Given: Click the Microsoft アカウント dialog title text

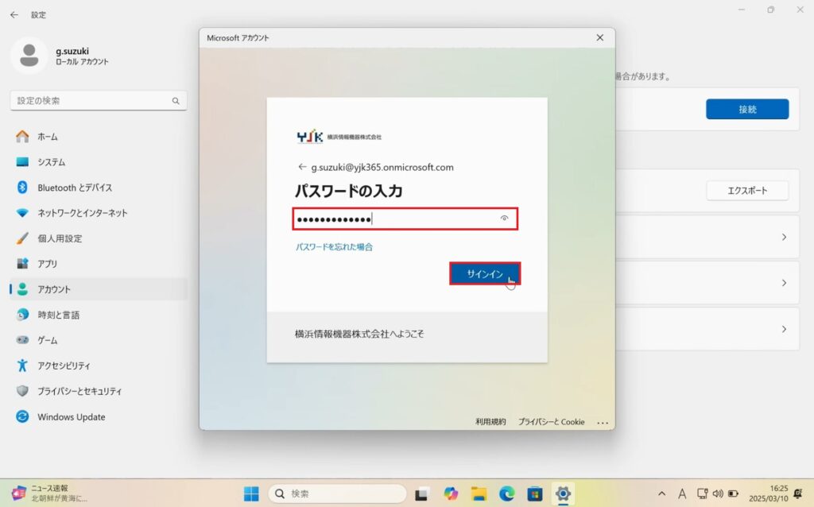Looking at the screenshot, I should pyautogui.click(x=238, y=38).
